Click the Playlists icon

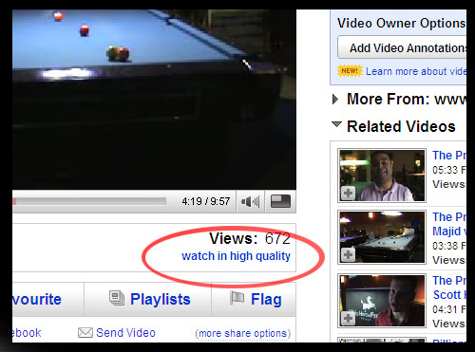pos(117,298)
